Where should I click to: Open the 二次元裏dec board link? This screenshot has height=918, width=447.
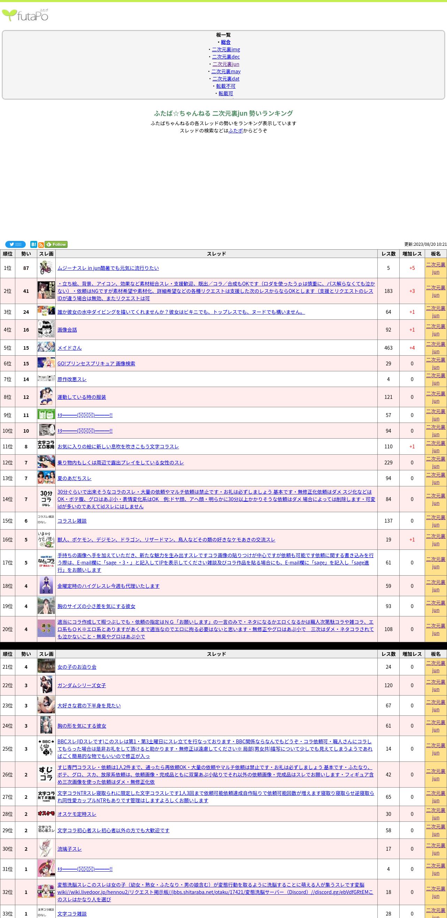point(226,57)
